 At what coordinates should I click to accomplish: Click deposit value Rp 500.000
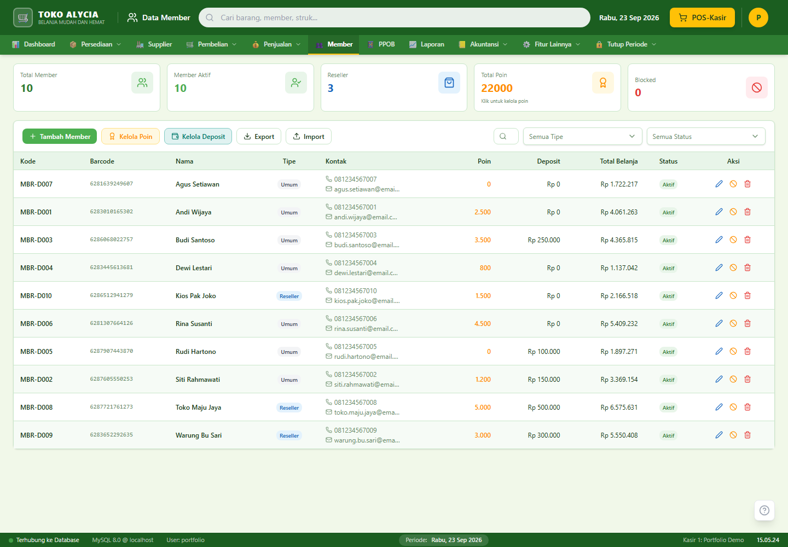544,408
